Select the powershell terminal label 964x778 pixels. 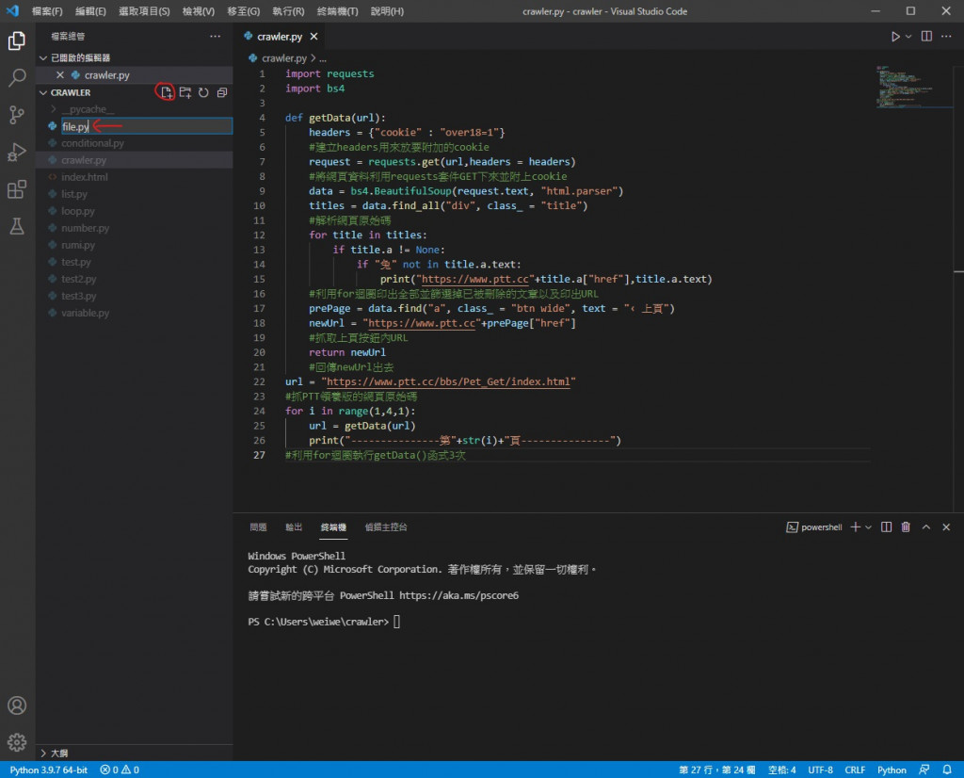(x=814, y=527)
